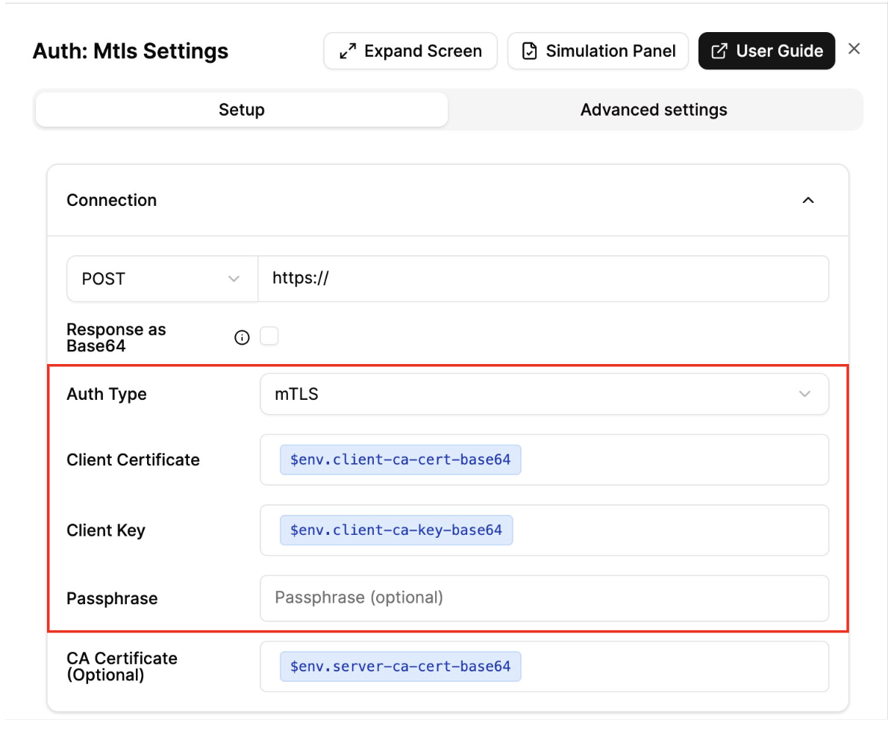Click the Auth Type label
The image size is (888, 737).
[107, 394]
